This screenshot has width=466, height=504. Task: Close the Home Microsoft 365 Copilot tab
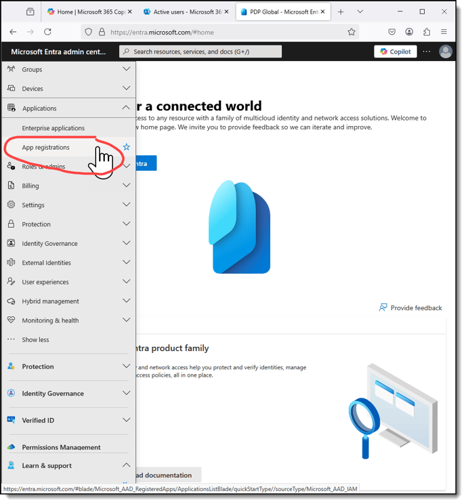130,12
